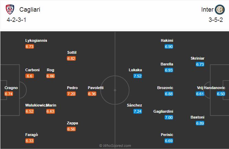Open player Hakimi name
This screenshot has width=229, height=149.
point(167,40)
